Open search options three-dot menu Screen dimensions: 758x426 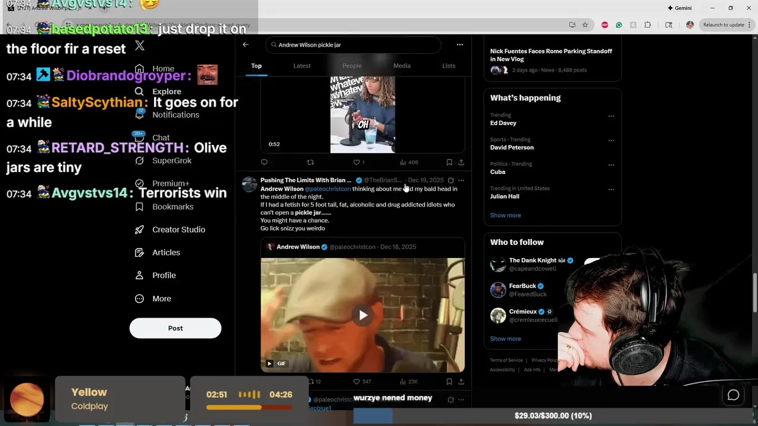tap(460, 44)
